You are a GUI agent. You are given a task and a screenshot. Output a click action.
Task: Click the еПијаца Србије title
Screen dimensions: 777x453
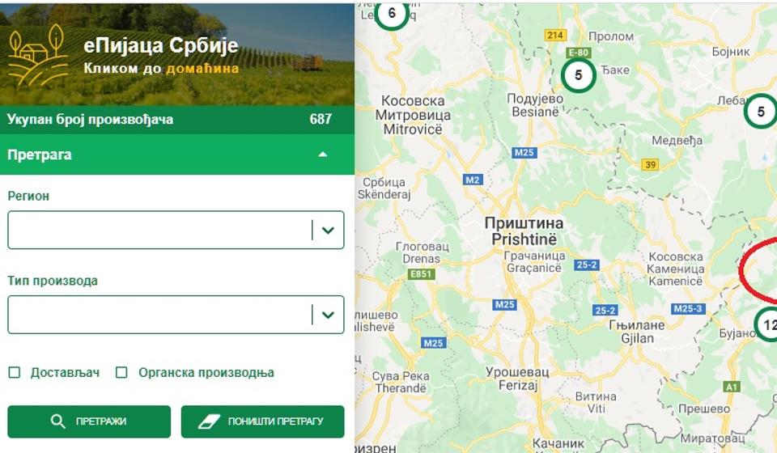[161, 45]
